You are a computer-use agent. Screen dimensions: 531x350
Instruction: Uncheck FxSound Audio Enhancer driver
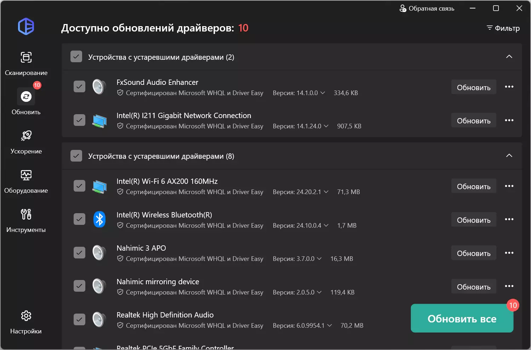click(x=79, y=87)
